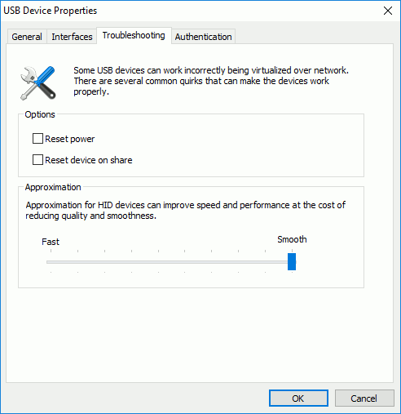Image resolution: width=401 pixels, height=414 pixels.
Task: Click the Approximation group heading
Action: [x=53, y=187]
